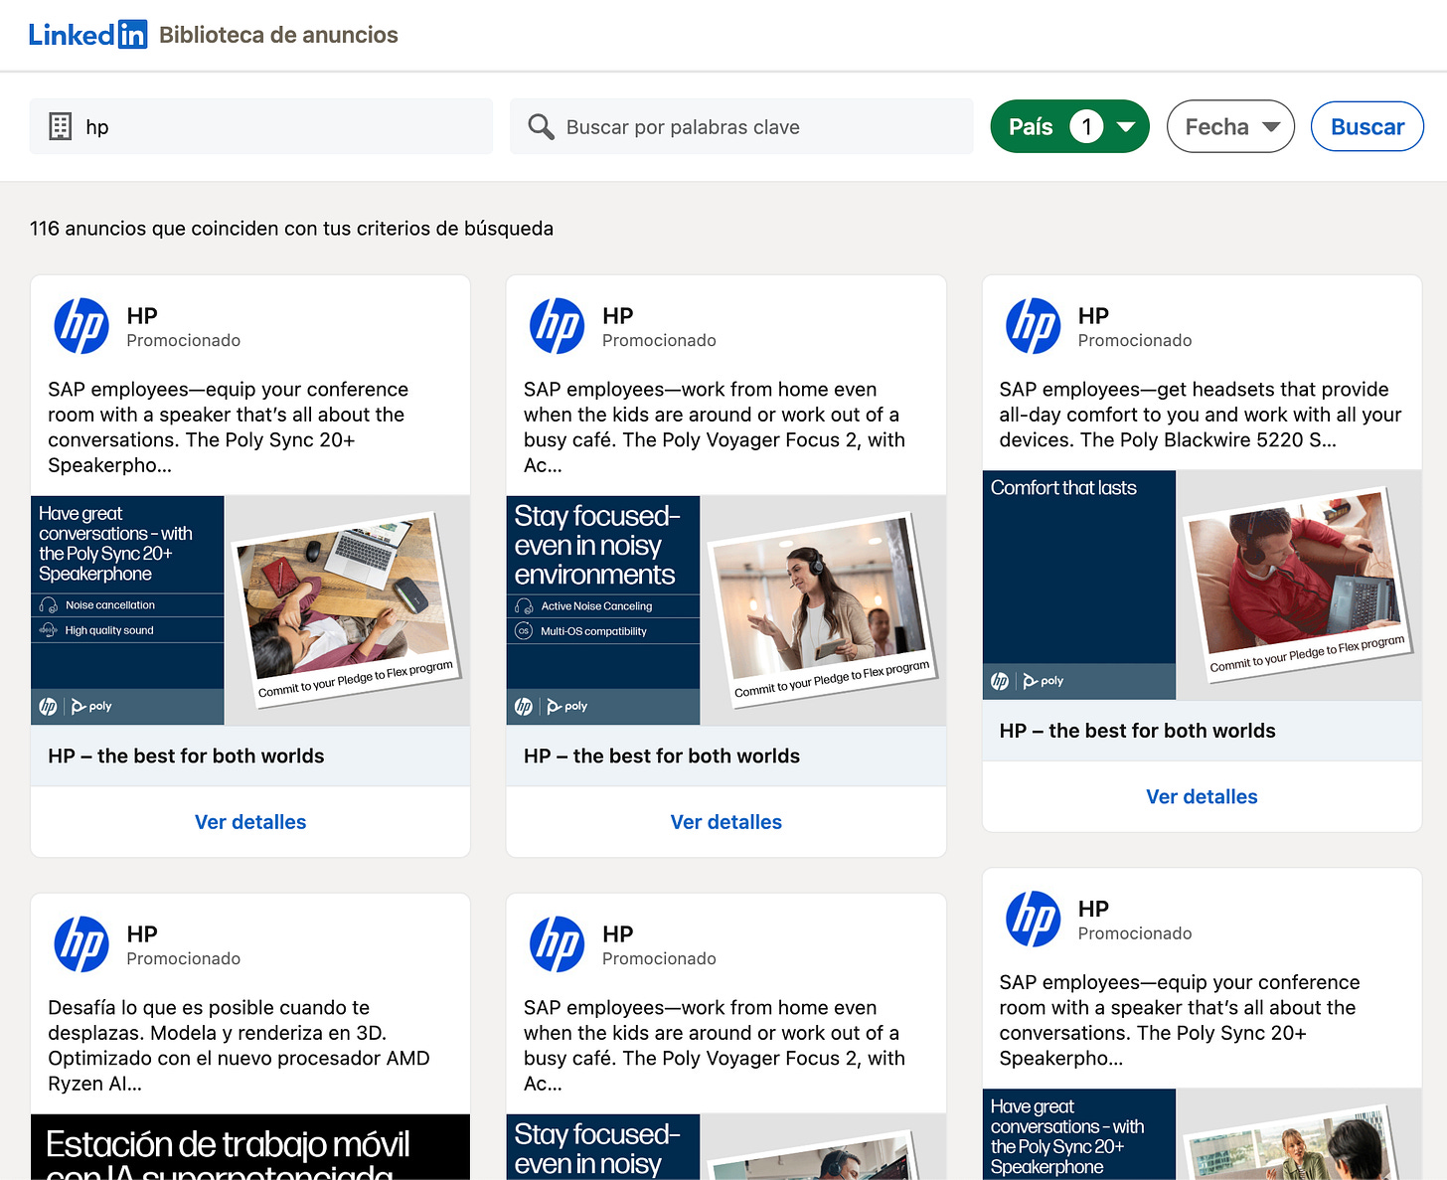The image size is (1447, 1180).
Task: Open Ver detalles for Poly Blackwire 5220 ad
Action: pos(1202,796)
